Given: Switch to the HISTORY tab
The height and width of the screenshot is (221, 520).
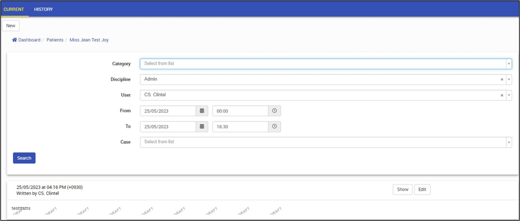Looking at the screenshot, I should 43,9.
